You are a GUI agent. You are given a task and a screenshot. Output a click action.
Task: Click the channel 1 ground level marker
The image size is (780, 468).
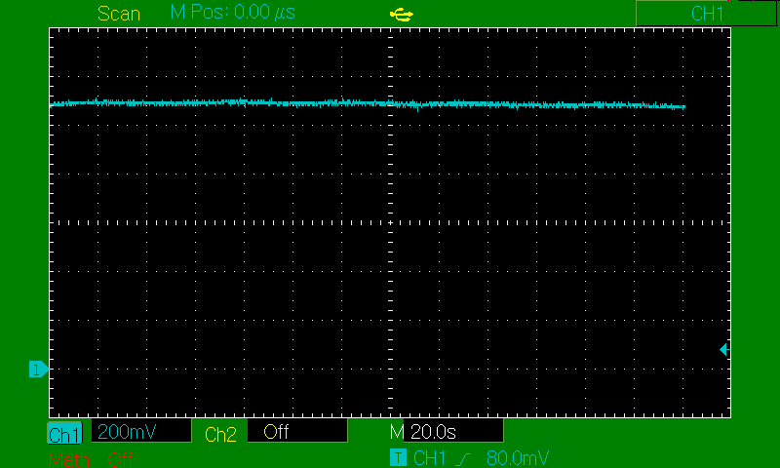(38, 369)
